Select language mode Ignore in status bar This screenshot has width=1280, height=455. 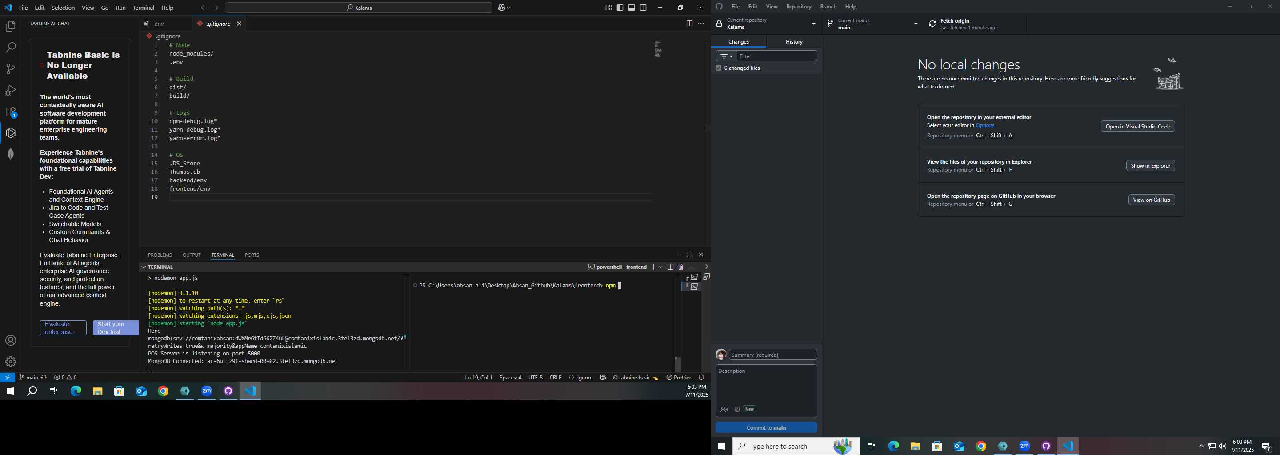click(581, 378)
